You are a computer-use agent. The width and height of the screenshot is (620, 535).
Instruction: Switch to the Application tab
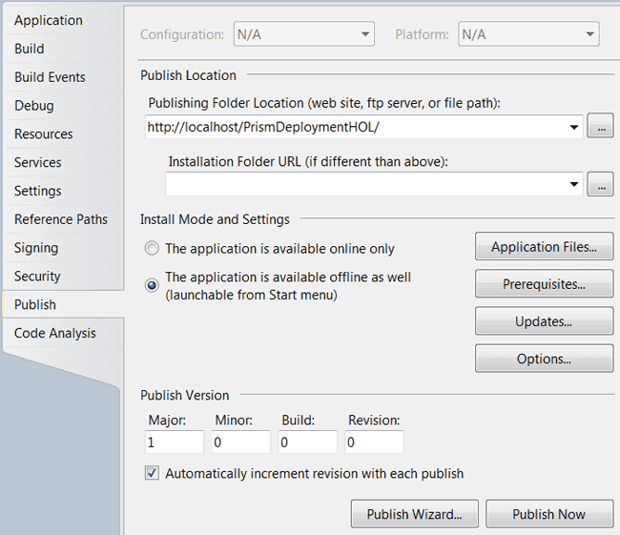tap(49, 20)
